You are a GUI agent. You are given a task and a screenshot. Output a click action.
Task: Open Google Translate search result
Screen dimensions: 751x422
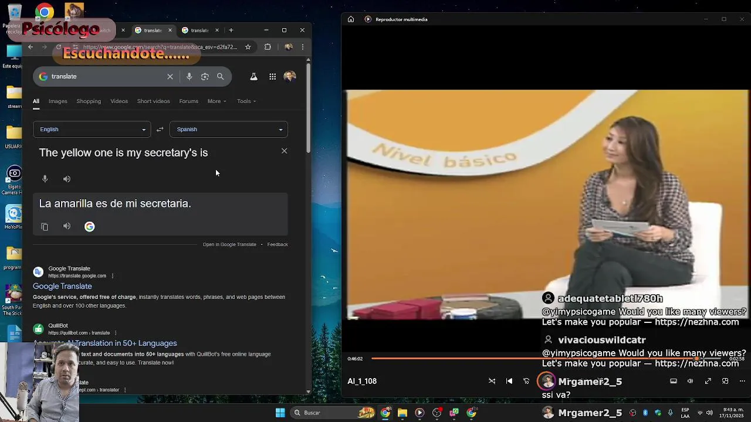(62, 286)
